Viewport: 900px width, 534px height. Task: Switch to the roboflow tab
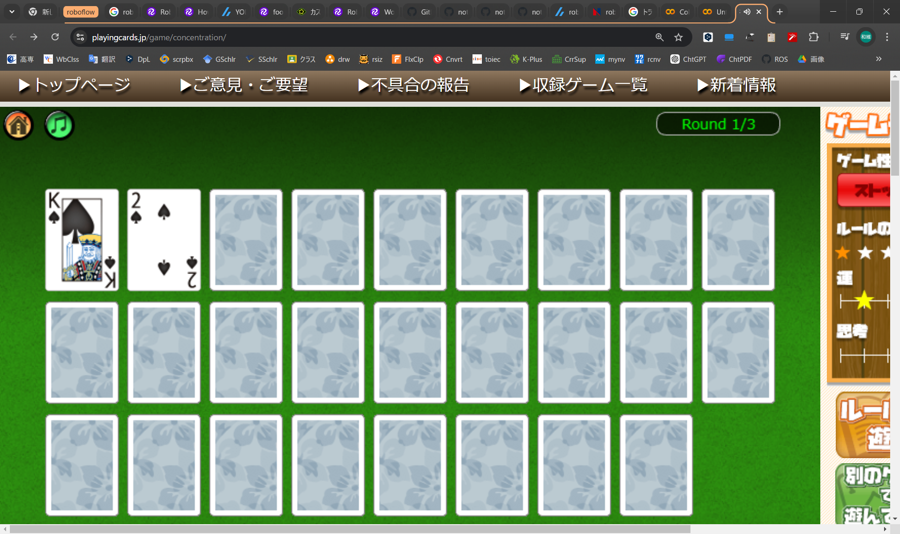coord(81,12)
